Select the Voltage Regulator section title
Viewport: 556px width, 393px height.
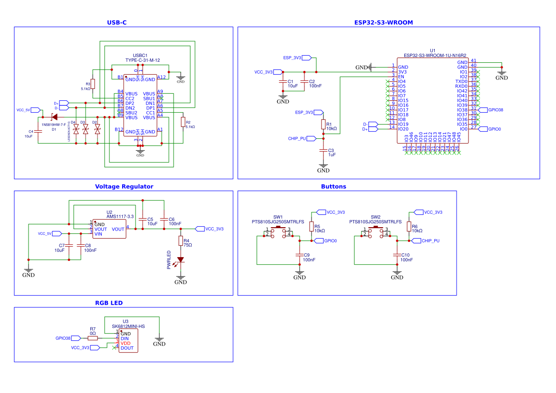pos(124,186)
